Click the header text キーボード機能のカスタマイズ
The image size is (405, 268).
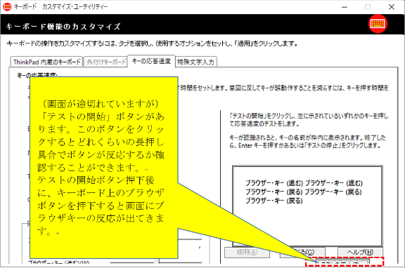[63, 27]
